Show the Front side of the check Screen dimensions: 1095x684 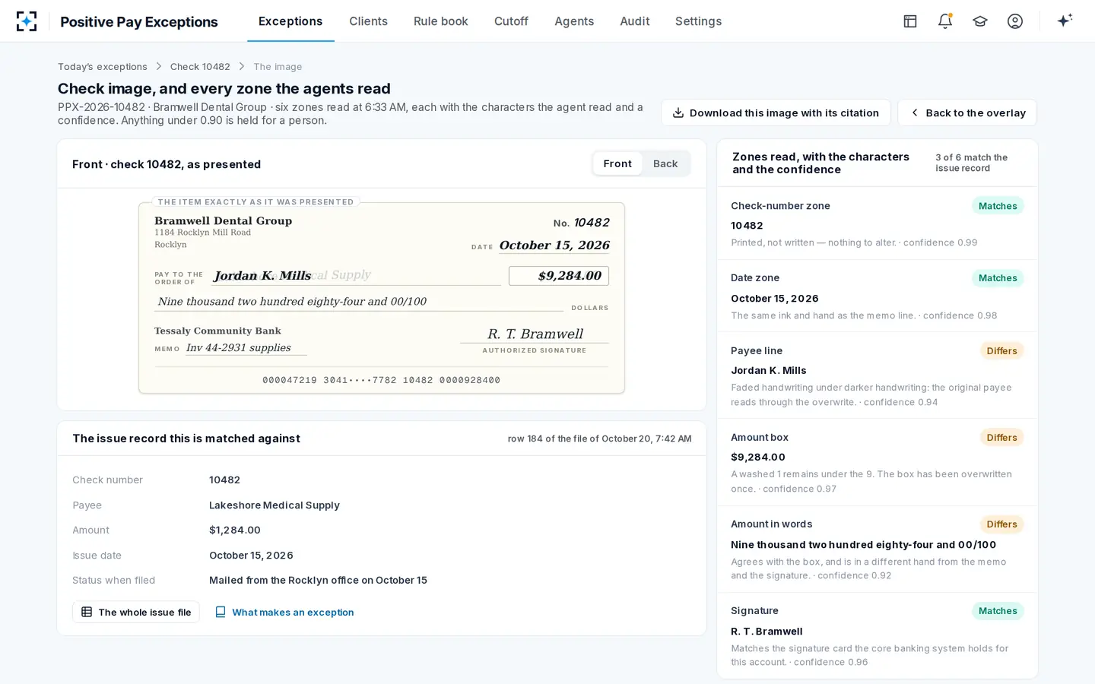pyautogui.click(x=617, y=163)
